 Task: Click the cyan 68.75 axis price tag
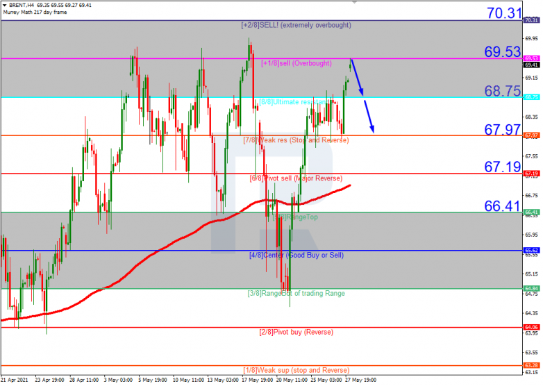pos(532,97)
